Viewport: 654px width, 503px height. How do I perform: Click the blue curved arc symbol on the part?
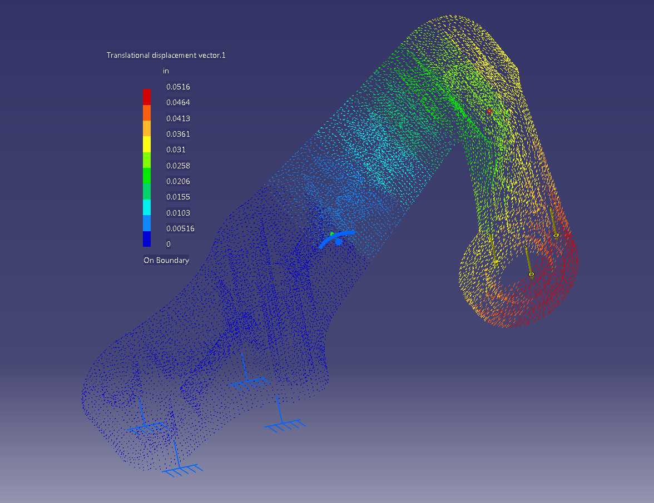click(x=336, y=239)
